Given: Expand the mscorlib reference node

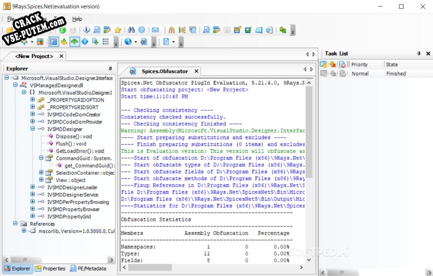Looking at the screenshot, I should click(x=24, y=230).
